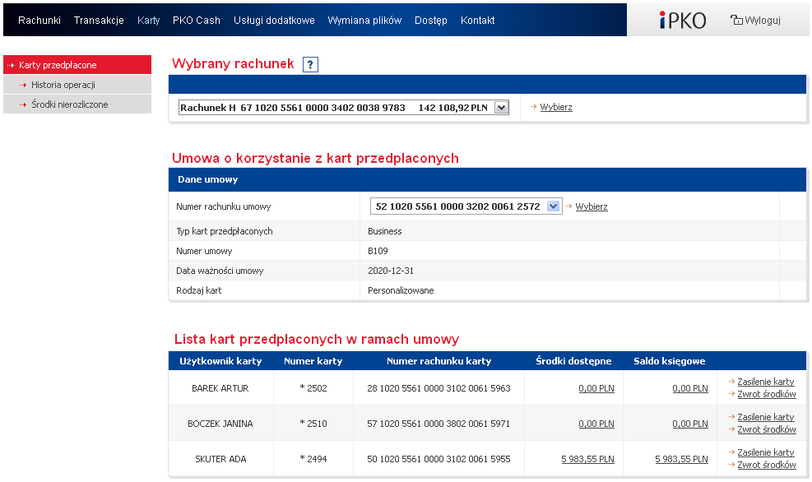Click the card user name BOCZEK JANINA
Screen dimensions: 812x482
tap(220, 424)
